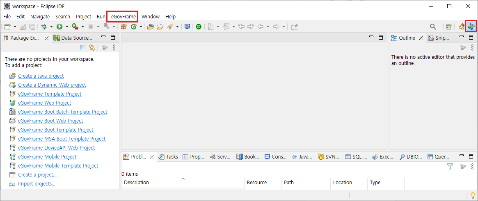Switch to the Servers tab
478x201 pixels.
tap(220, 157)
